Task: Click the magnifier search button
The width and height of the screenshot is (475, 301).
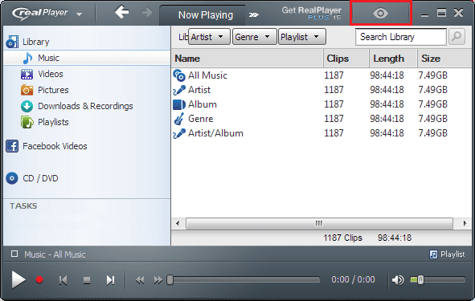Action: [457, 37]
